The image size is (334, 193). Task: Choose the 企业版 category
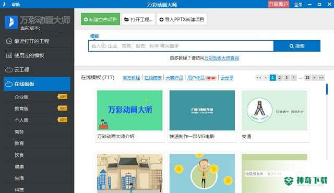[x=21, y=97]
